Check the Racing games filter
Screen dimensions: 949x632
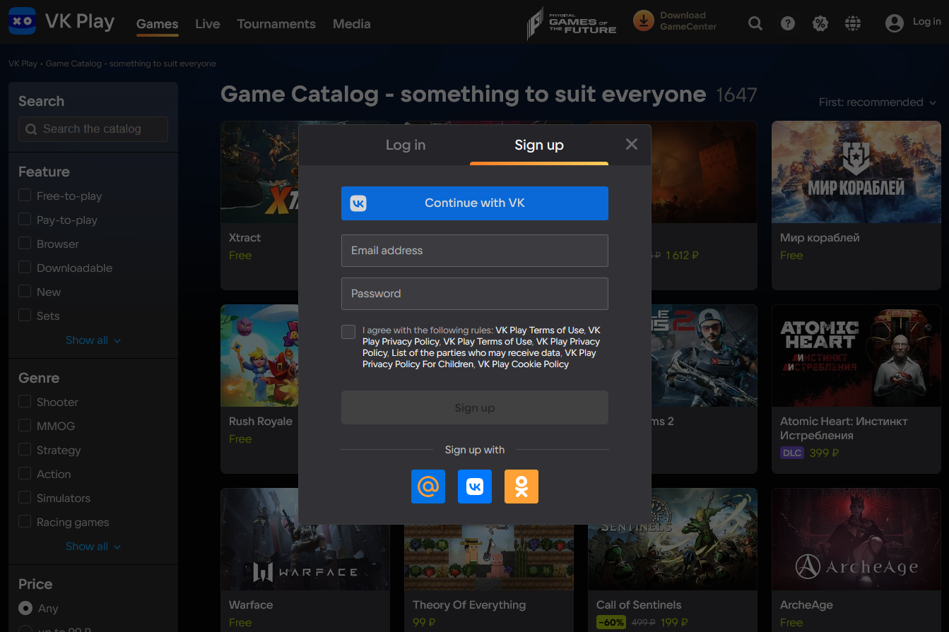pyautogui.click(x=25, y=522)
